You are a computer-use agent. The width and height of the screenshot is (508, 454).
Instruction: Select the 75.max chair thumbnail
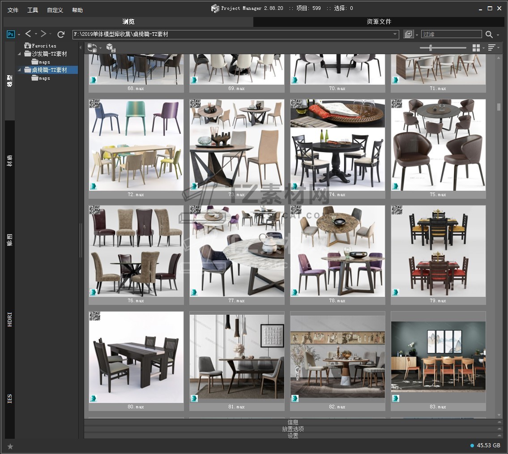tap(438, 145)
